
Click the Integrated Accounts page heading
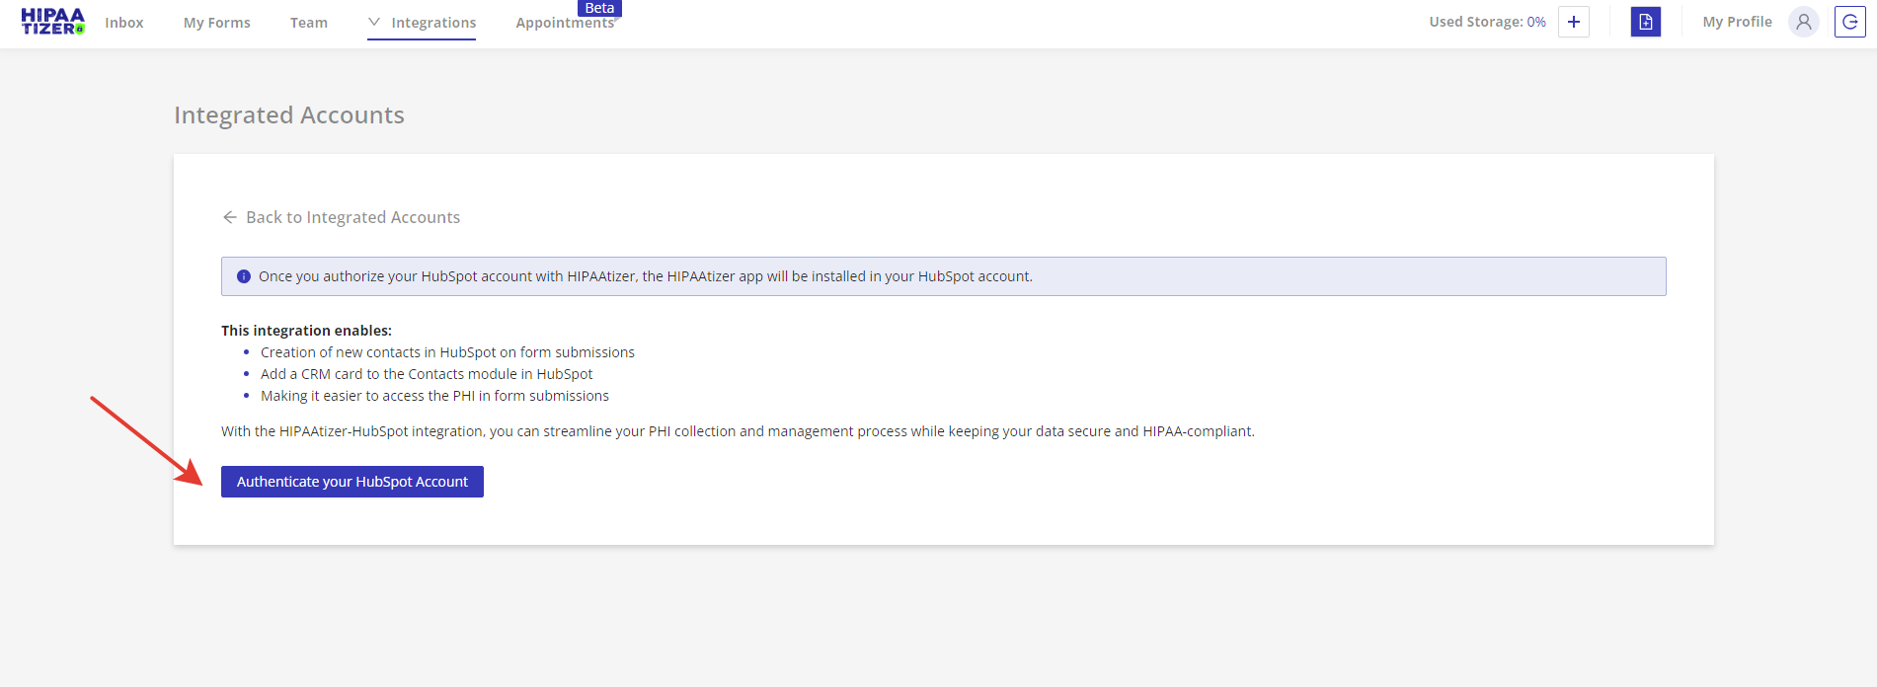point(289,115)
